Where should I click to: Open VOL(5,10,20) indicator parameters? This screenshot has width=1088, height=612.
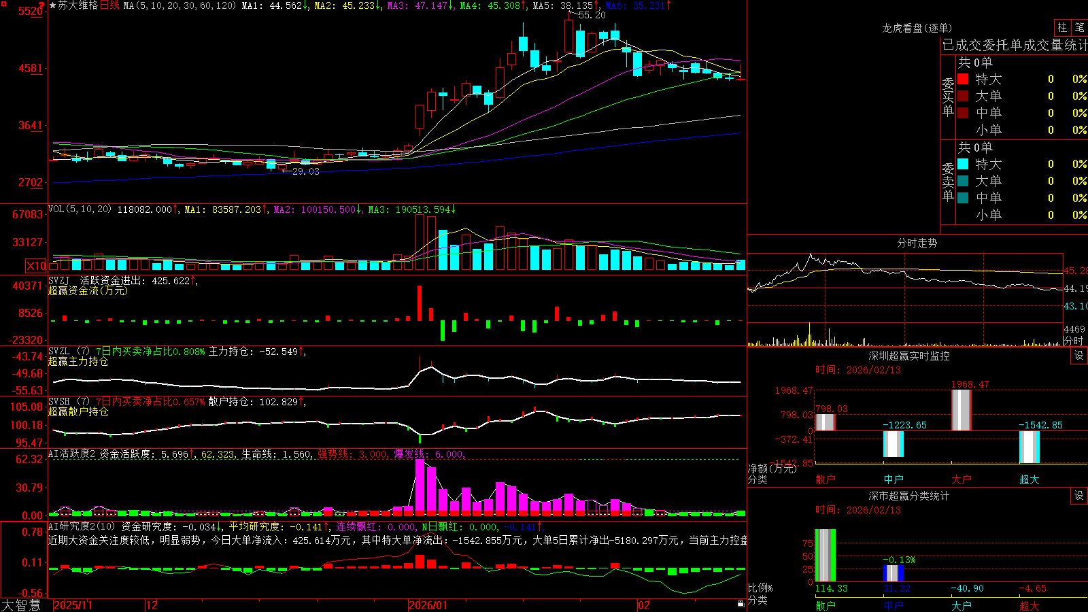(80, 209)
